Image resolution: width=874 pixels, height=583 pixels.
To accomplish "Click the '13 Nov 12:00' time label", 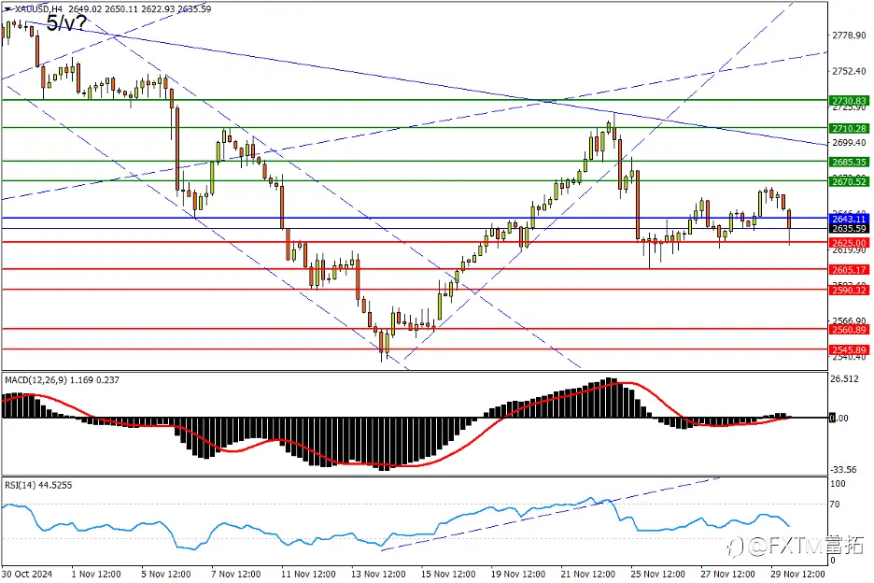I will click(378, 574).
